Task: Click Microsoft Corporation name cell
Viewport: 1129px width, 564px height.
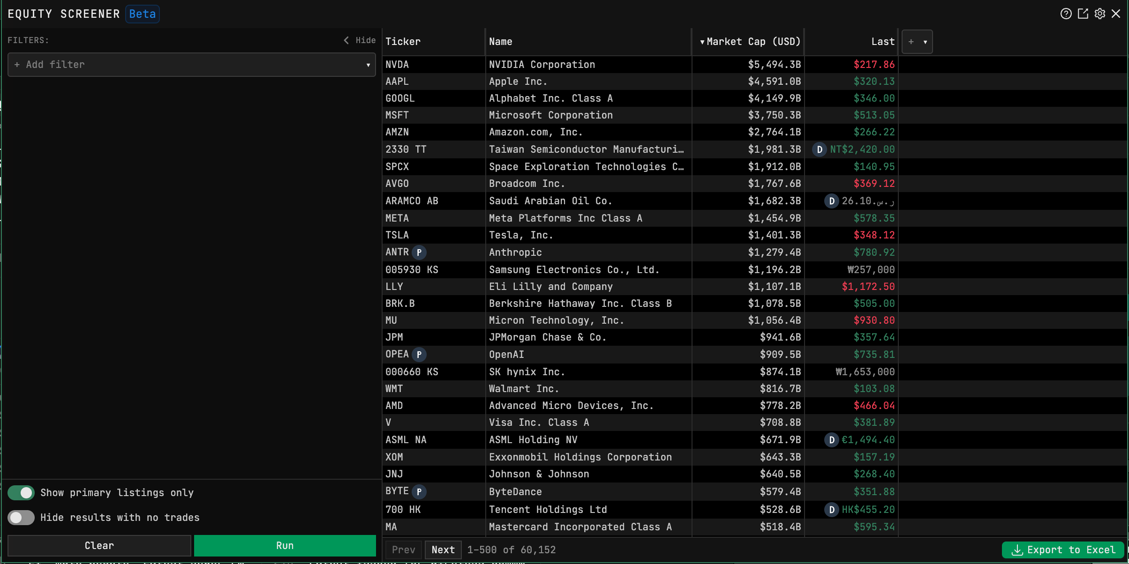Action: coord(588,115)
